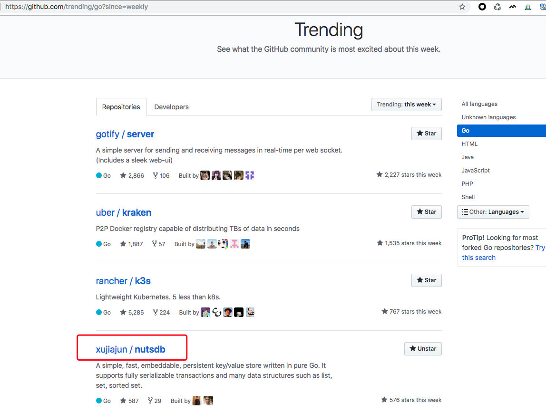
Task: Select Unknown languages filter
Action: point(488,117)
